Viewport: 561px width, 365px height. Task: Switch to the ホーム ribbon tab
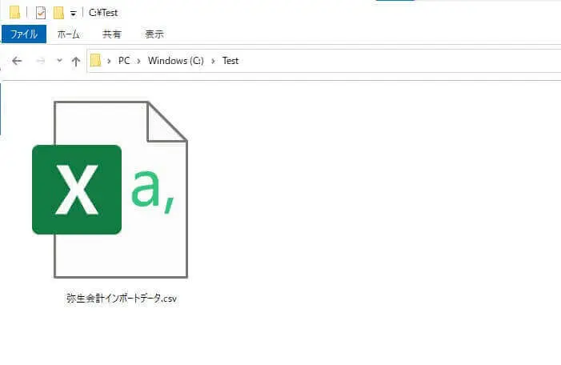pyautogui.click(x=68, y=34)
